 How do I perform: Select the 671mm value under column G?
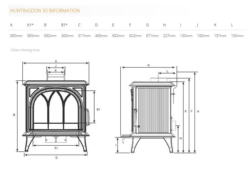coord(152,36)
